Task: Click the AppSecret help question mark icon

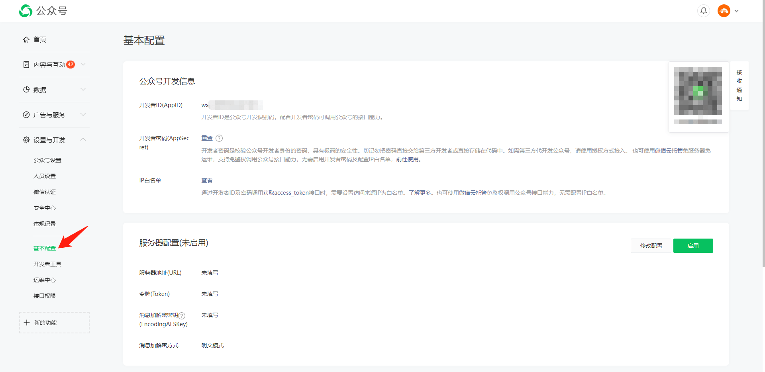Action: pyautogui.click(x=219, y=138)
